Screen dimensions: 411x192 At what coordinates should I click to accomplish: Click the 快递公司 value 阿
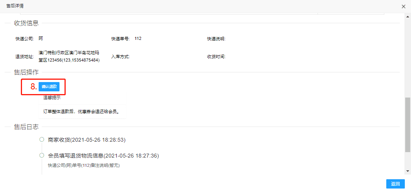pos(41,39)
